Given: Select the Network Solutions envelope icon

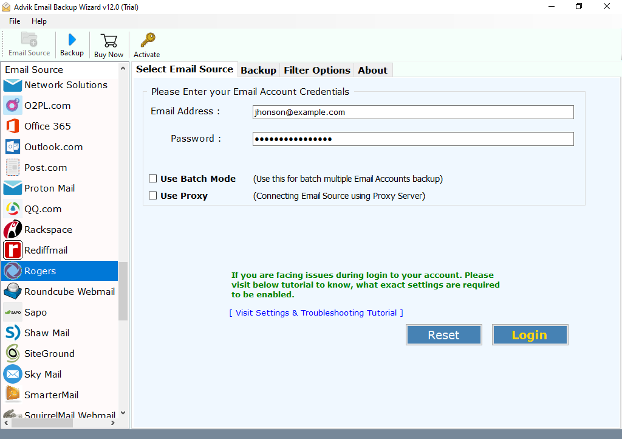Looking at the screenshot, I should click(x=13, y=85).
